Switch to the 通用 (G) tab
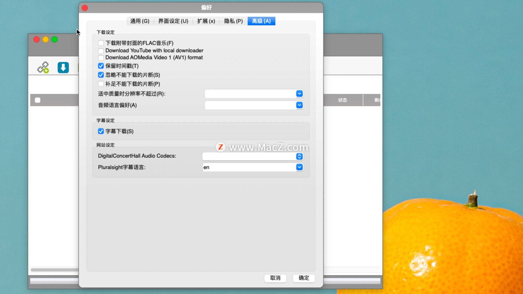The height and width of the screenshot is (294, 523). click(x=140, y=21)
